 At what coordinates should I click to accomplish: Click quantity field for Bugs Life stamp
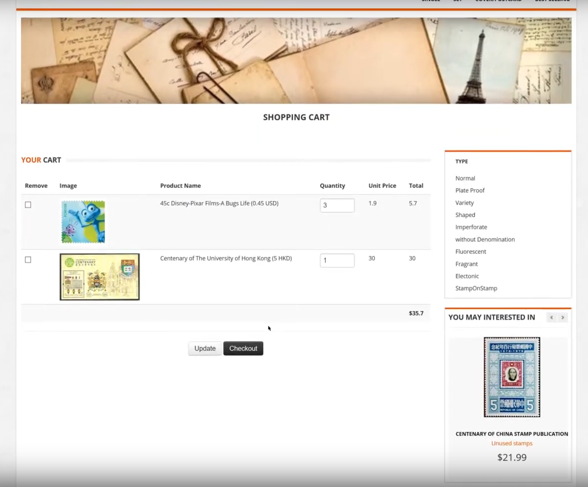point(337,206)
